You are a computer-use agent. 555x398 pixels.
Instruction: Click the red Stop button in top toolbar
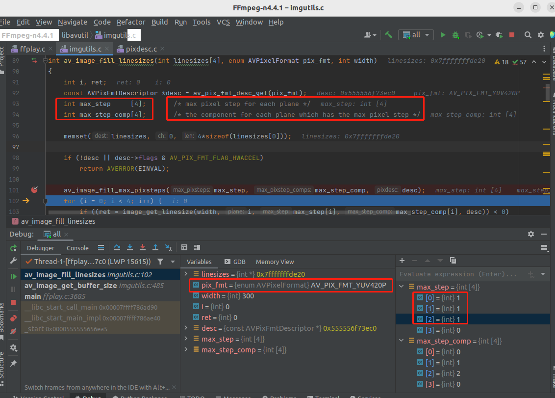512,35
